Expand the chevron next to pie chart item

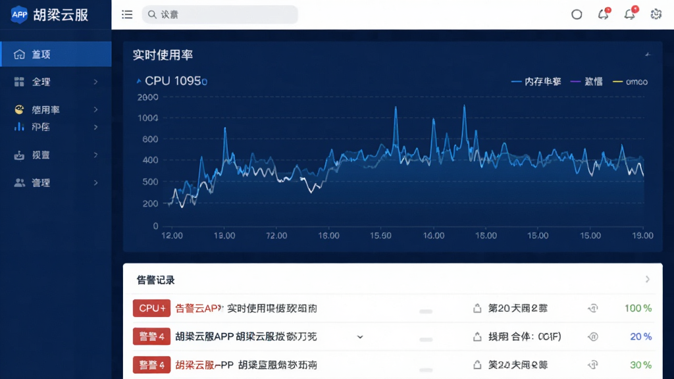click(x=96, y=110)
